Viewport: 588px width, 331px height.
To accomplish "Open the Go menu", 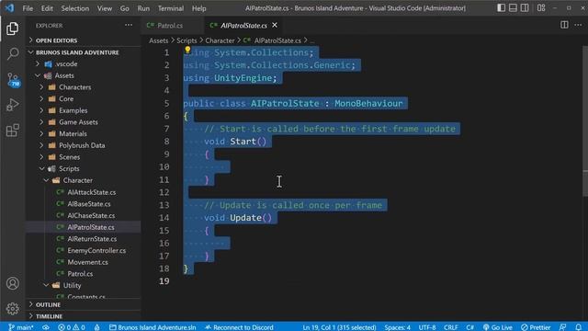I will tap(125, 8).
